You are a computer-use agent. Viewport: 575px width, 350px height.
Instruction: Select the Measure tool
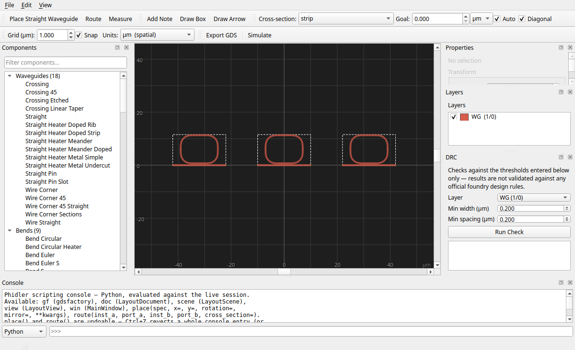tap(120, 19)
